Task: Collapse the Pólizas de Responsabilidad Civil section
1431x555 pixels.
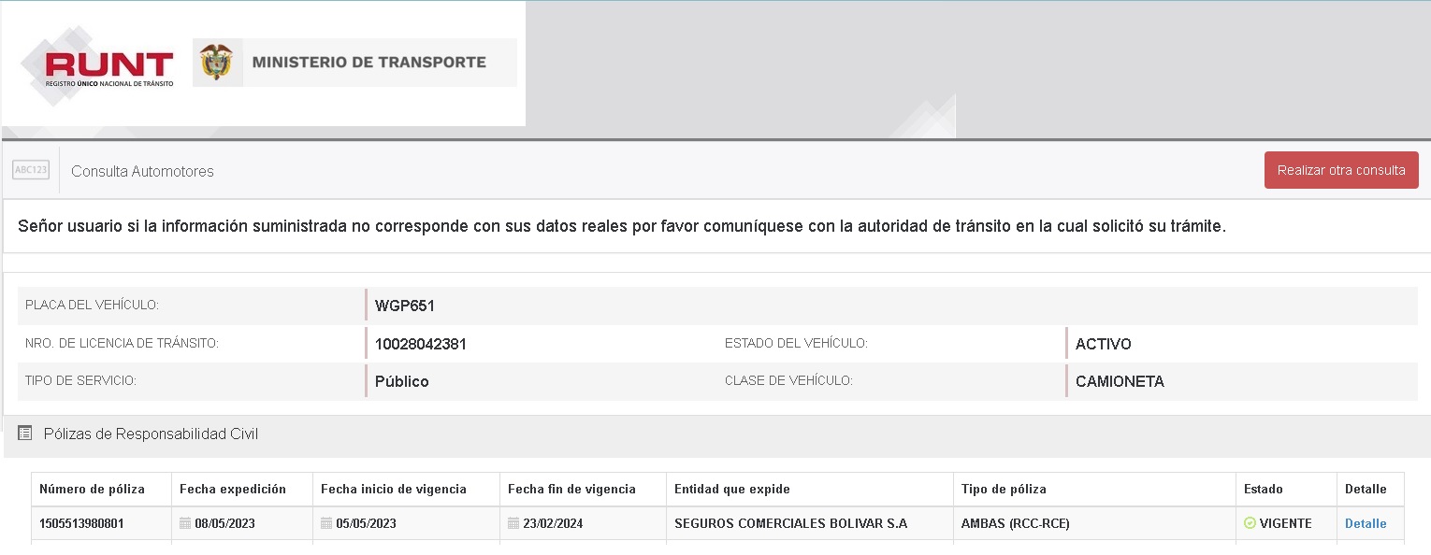Action: tap(151, 434)
